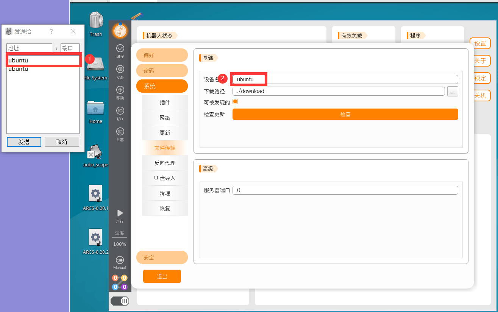498x312 pixels.
Task: Select the 反向代理 menu item
Action: [x=165, y=163]
